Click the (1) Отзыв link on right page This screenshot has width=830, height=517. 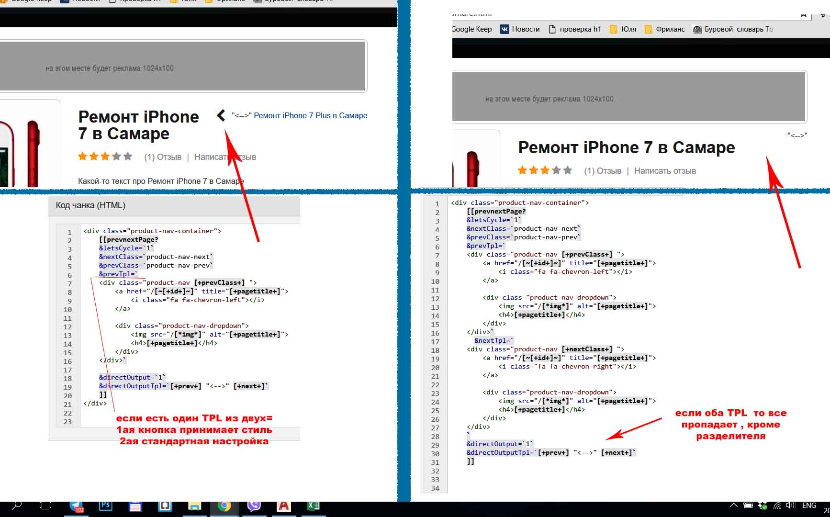[x=603, y=171]
